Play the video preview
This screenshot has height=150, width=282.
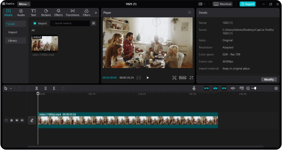pyautogui.click(x=147, y=78)
